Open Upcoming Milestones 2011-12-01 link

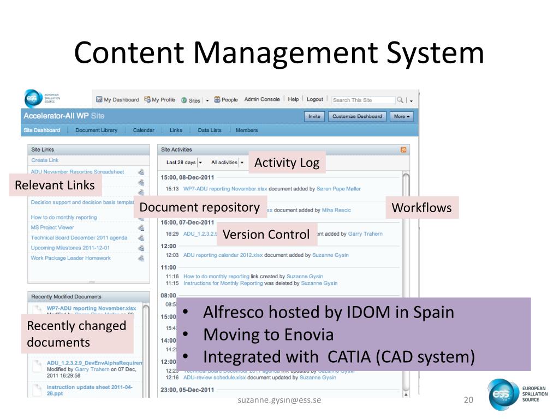pos(70,248)
